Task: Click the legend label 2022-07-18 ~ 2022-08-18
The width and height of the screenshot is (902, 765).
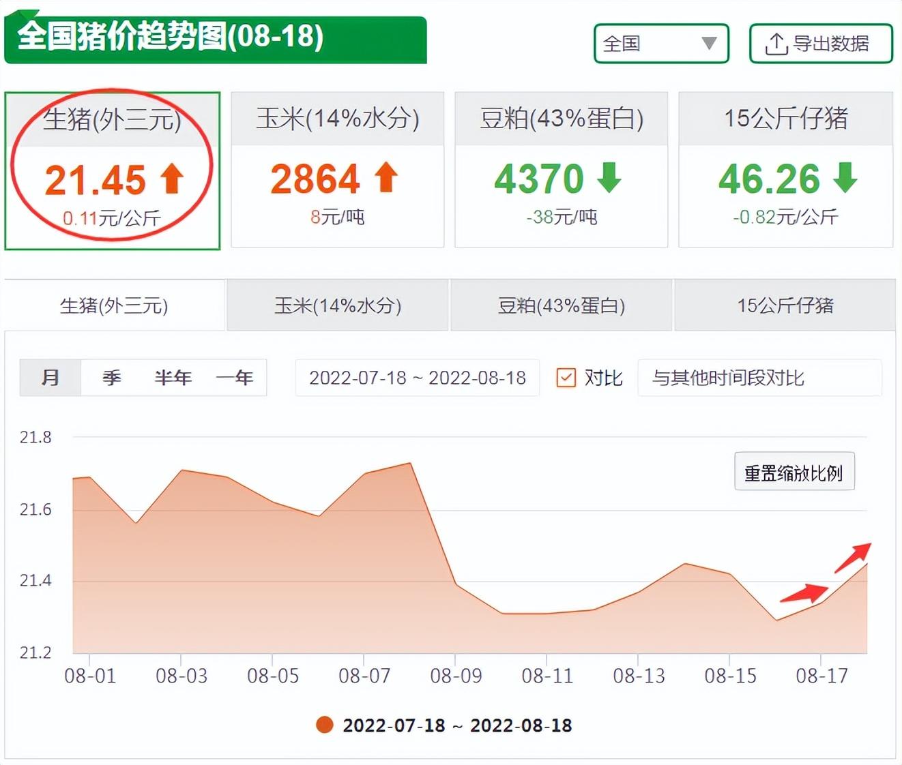Action: pos(457,725)
